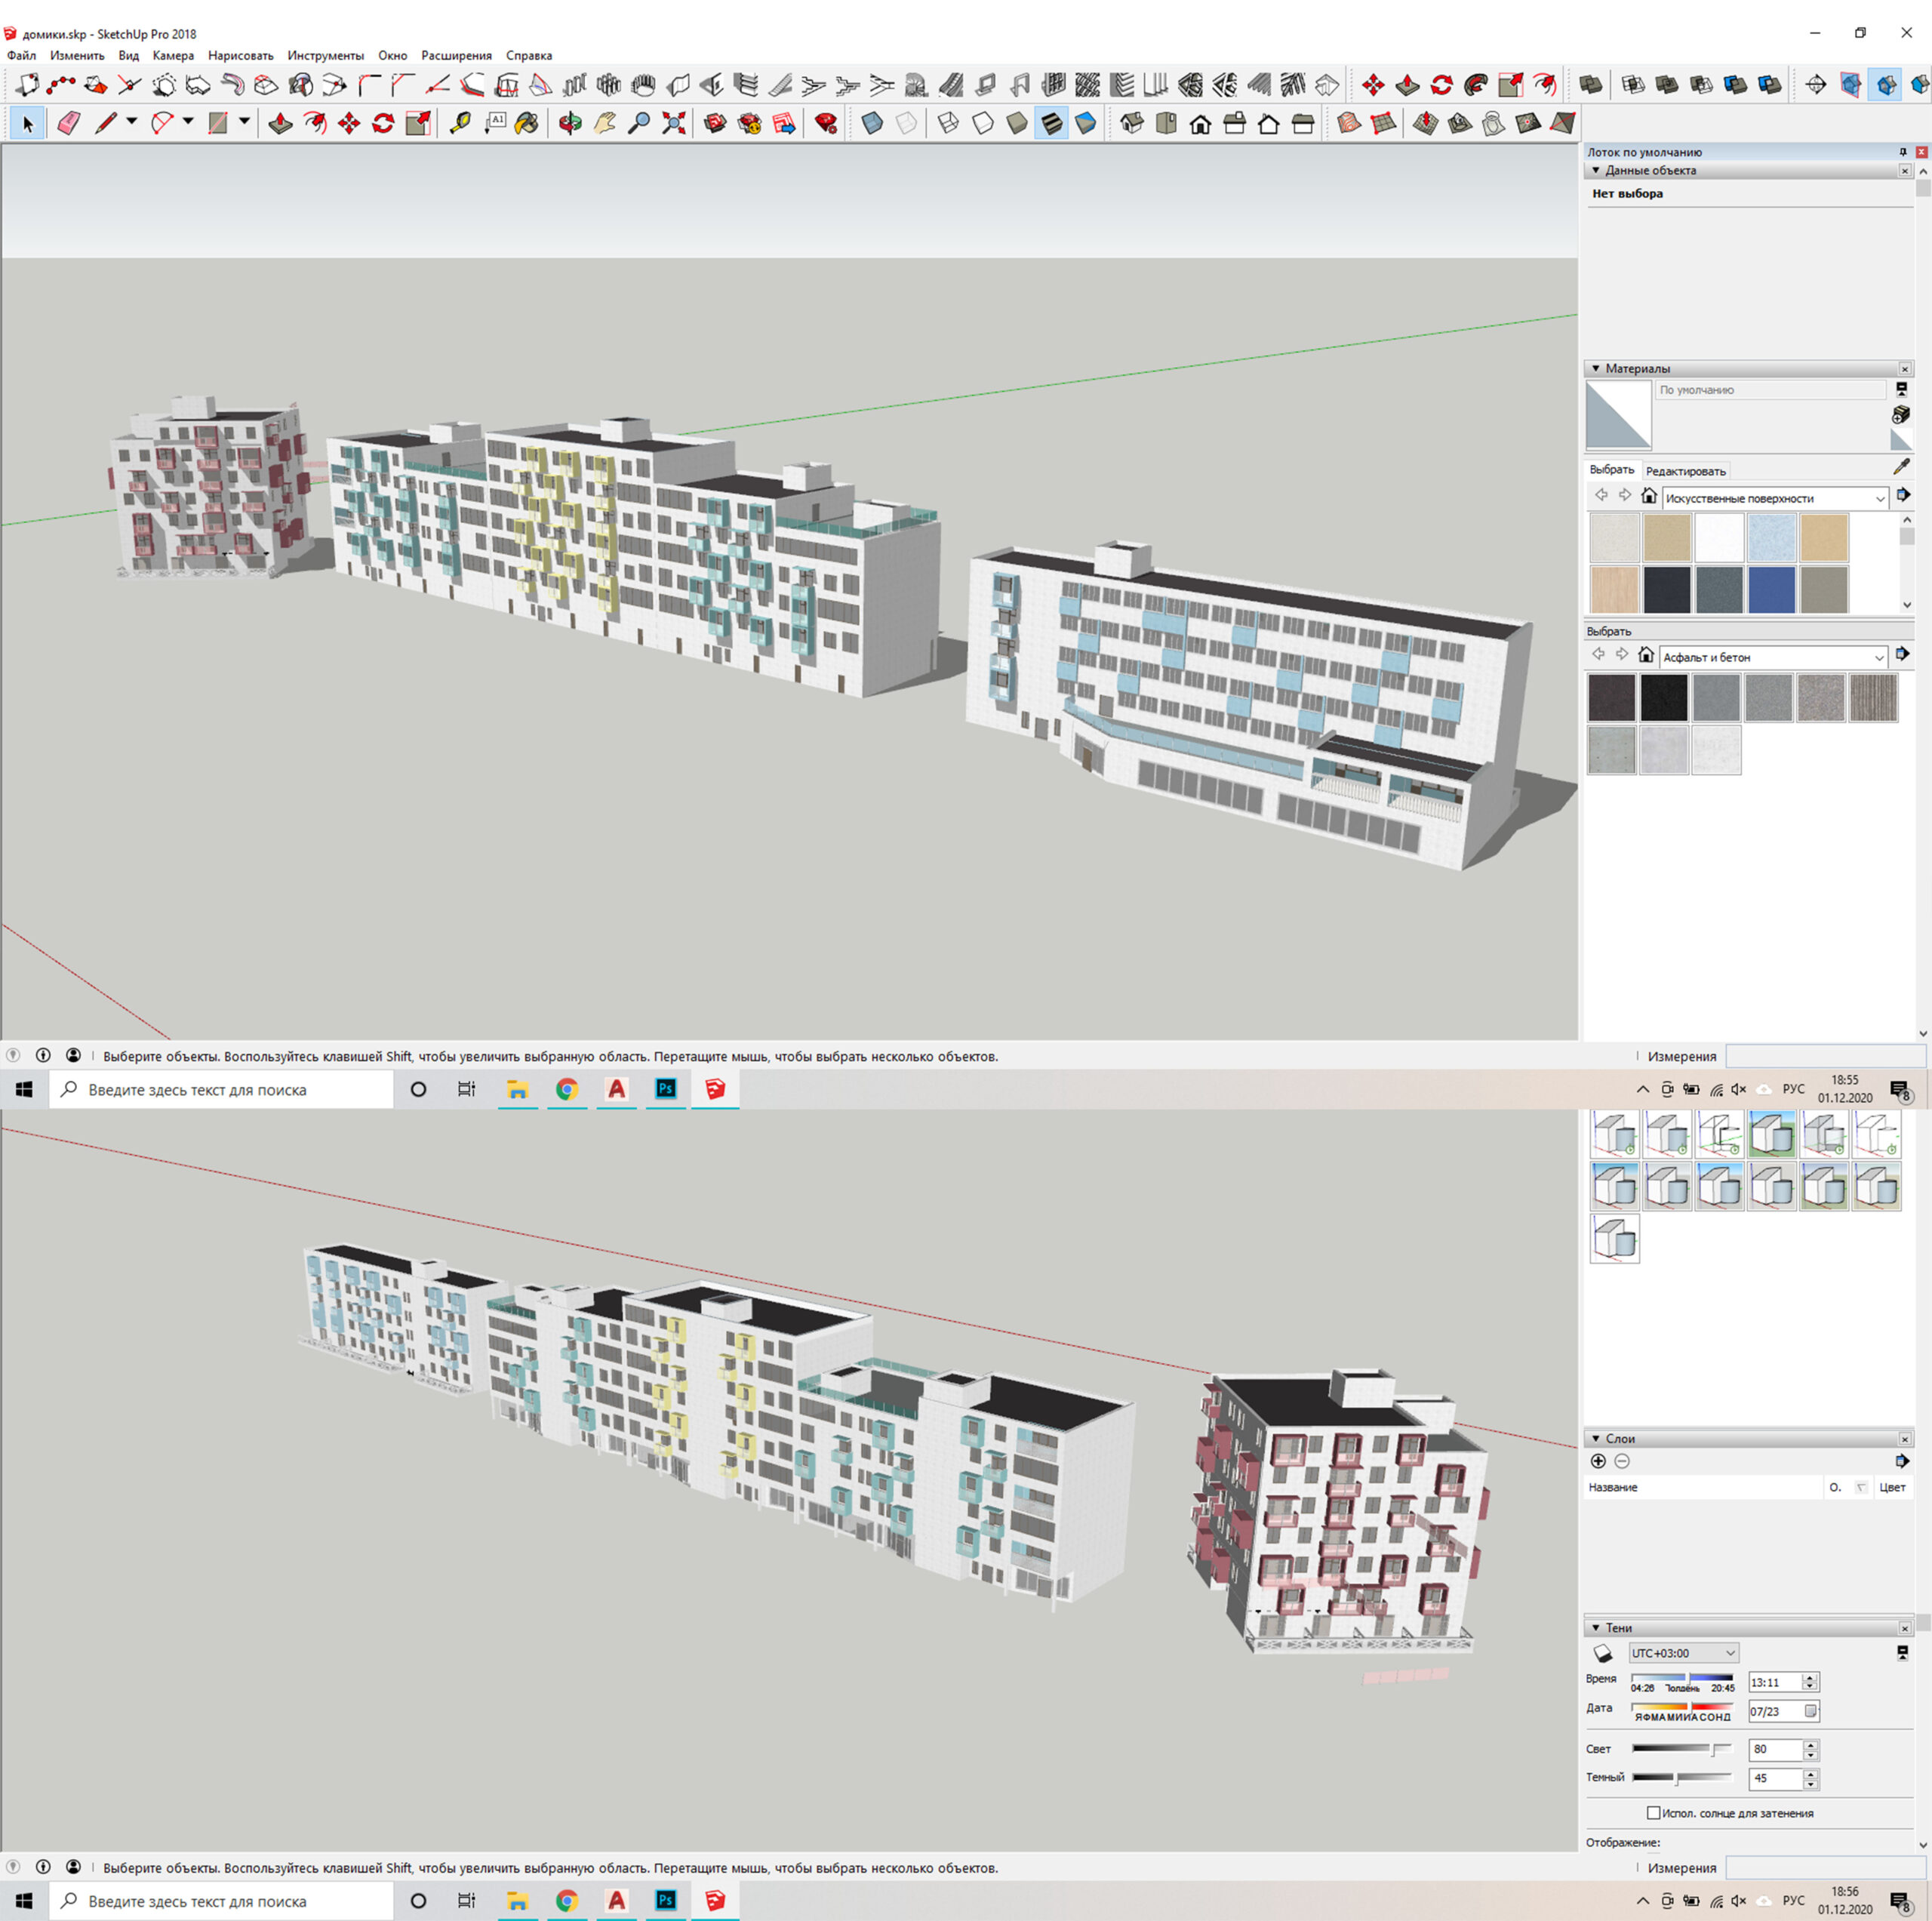Click the arrow Select tool
The image size is (1932, 1921).
coord(28,123)
